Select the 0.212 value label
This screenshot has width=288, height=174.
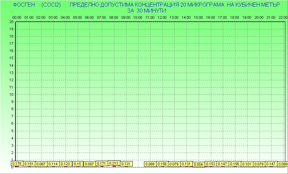pos(114,163)
